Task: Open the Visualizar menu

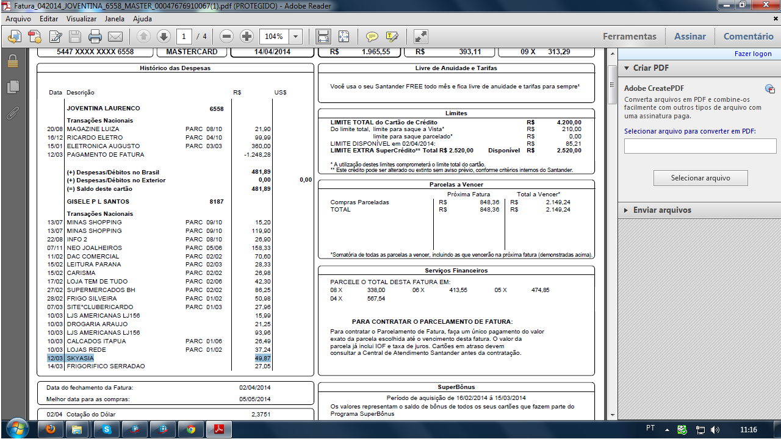Action: point(81,19)
